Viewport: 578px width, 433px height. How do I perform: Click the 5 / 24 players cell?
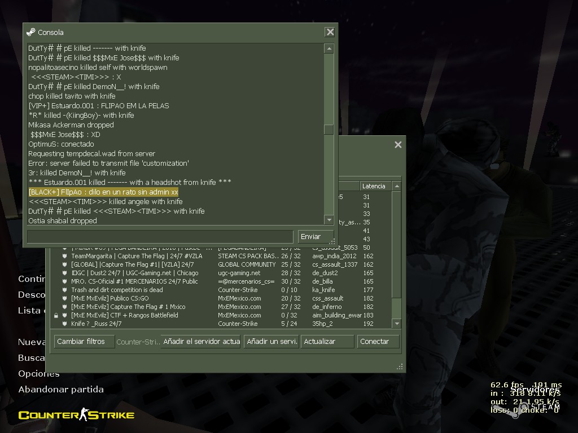[289, 324]
